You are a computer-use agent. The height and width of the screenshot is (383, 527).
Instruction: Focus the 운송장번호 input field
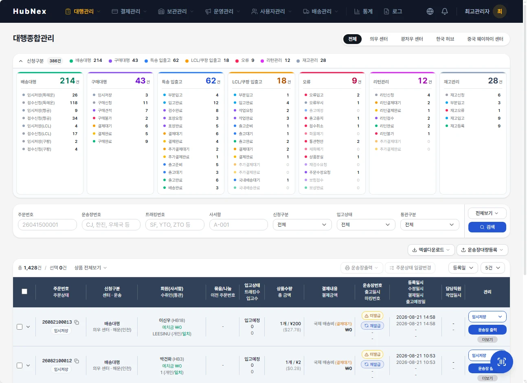[x=111, y=225]
